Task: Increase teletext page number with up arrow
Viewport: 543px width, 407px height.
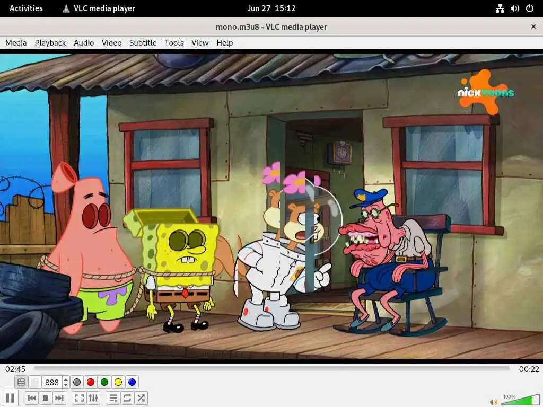Action: (x=65, y=379)
